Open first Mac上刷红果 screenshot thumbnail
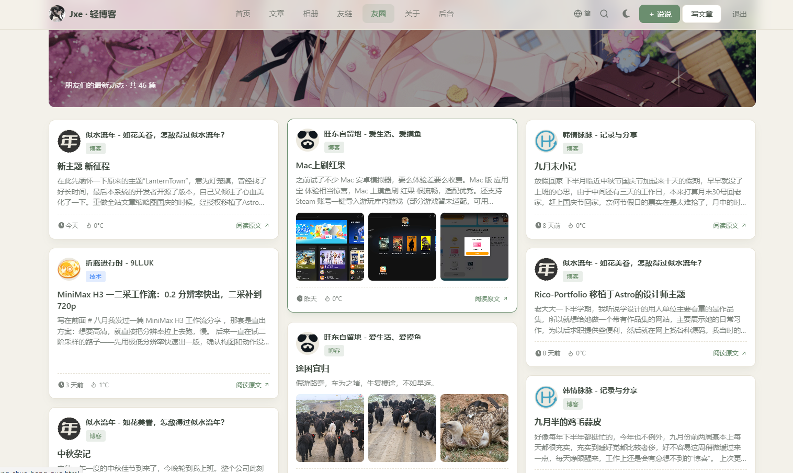793x473 pixels. 330,247
